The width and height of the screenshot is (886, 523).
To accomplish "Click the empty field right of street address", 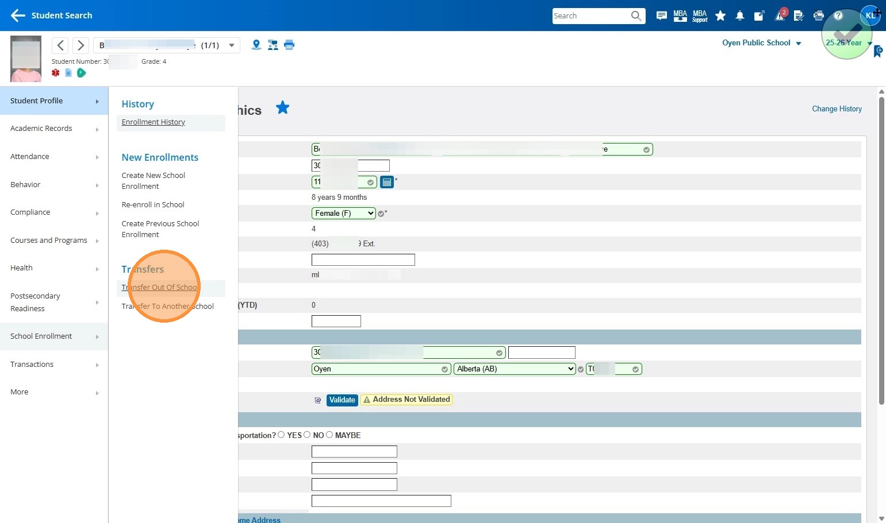I will point(542,352).
